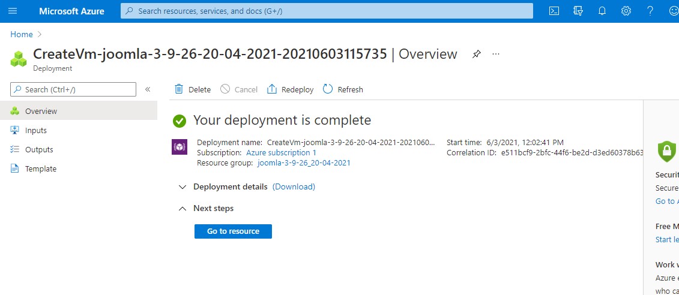The height and width of the screenshot is (295, 679).
Task: Focus the global search resources field
Action: (327, 11)
